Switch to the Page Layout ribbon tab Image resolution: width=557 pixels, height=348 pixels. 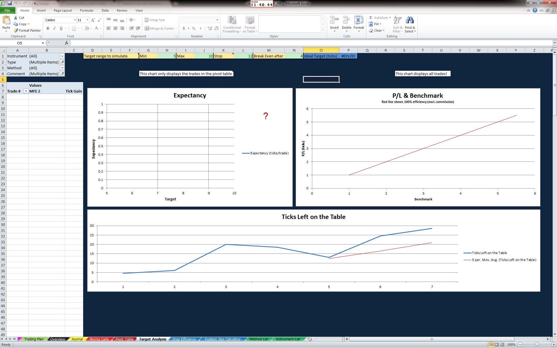click(x=63, y=10)
